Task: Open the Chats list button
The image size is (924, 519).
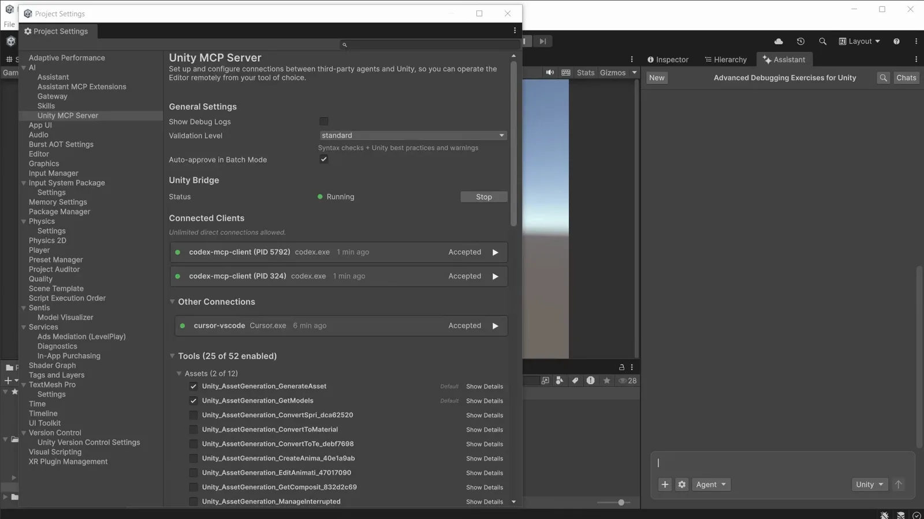Action: [x=906, y=78]
